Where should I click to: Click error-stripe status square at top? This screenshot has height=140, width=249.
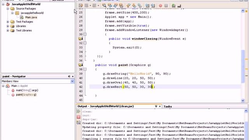click(x=246, y=11)
